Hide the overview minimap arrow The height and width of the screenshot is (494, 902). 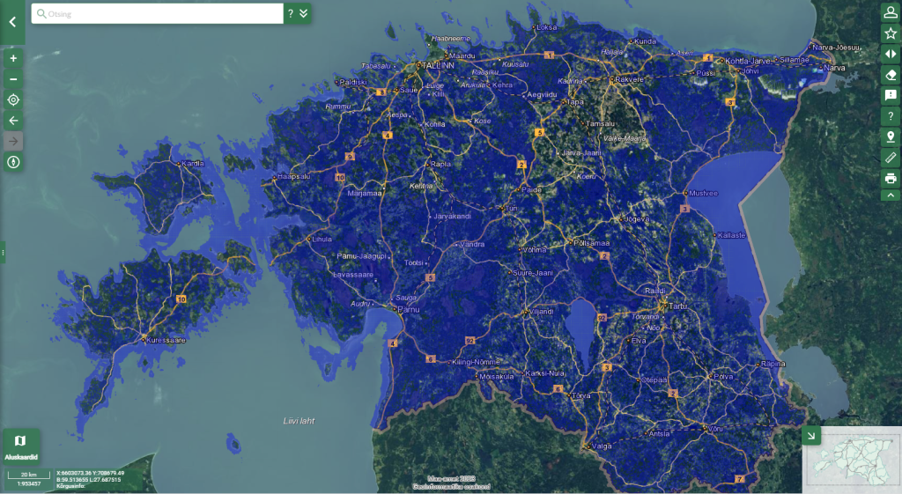pos(811,436)
